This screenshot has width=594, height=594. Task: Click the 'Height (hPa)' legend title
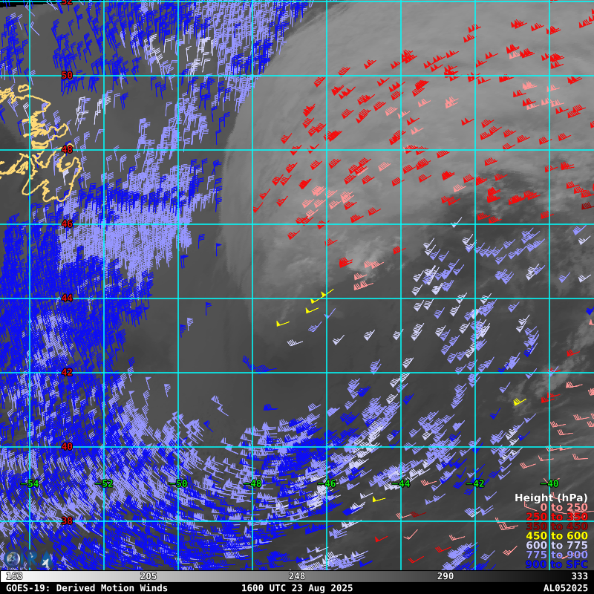(x=551, y=497)
